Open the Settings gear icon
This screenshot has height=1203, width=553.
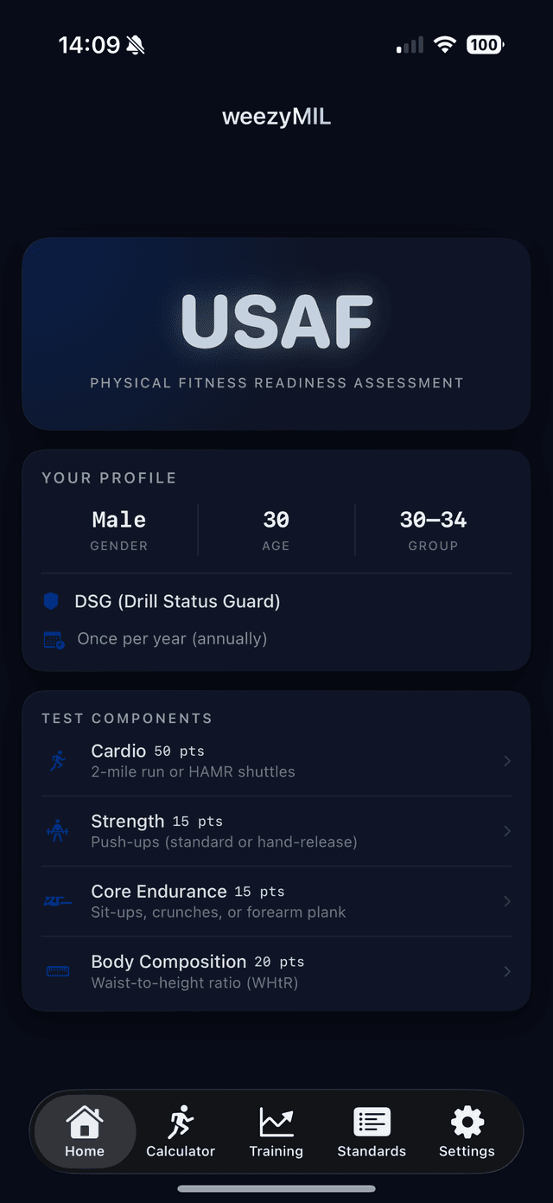tap(467, 1123)
